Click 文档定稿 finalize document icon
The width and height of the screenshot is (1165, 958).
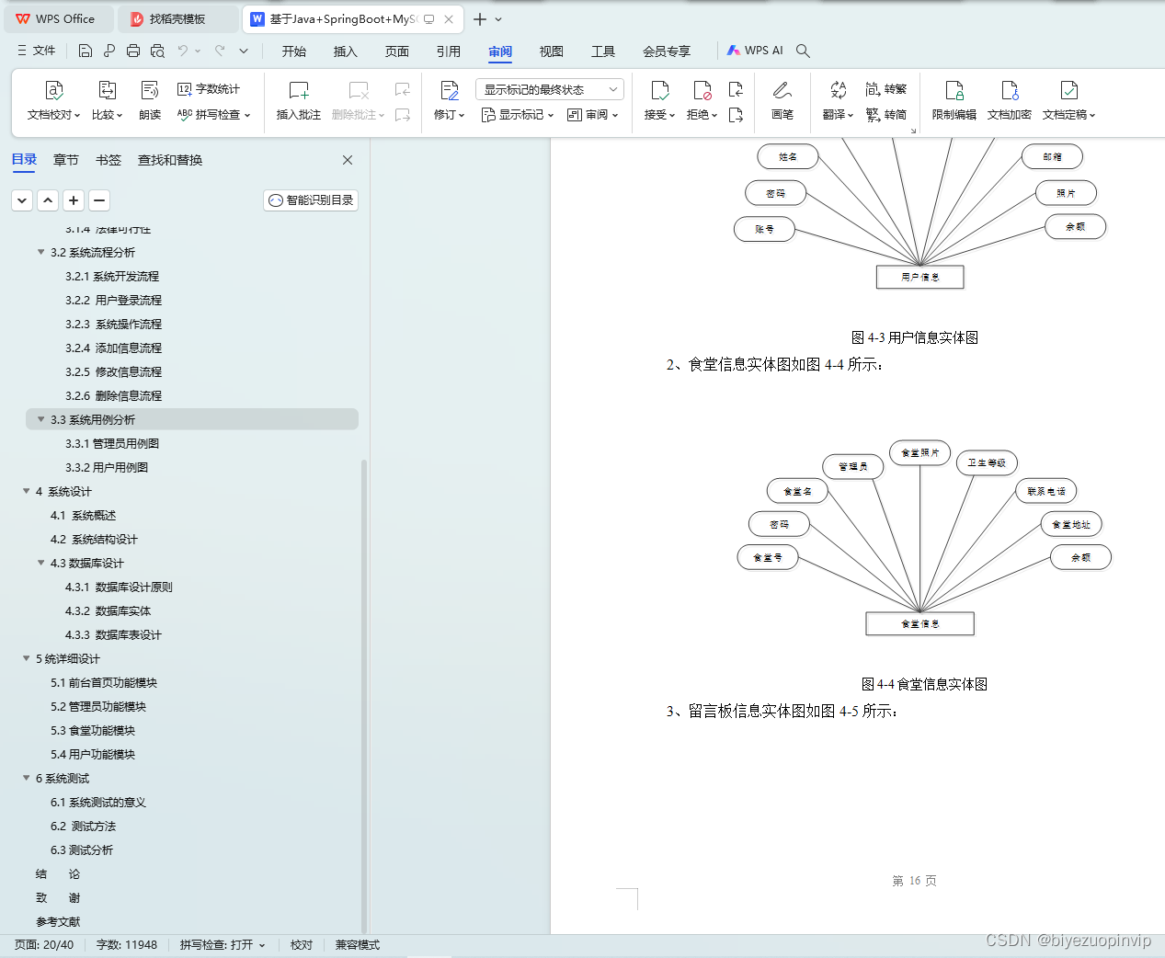pyautogui.click(x=1068, y=101)
